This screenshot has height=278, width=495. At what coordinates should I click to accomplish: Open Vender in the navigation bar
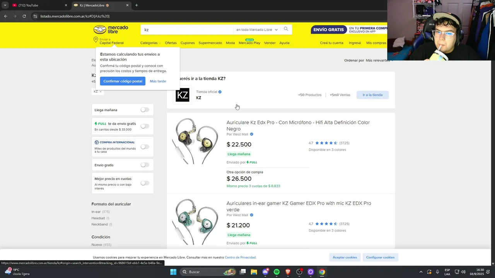pyautogui.click(x=270, y=43)
